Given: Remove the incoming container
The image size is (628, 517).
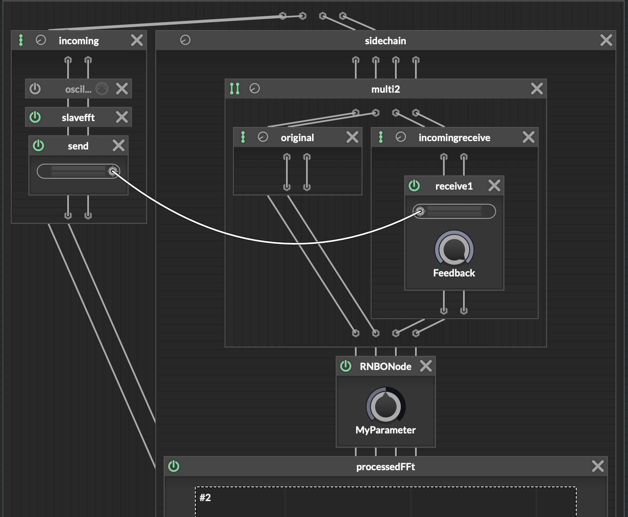Looking at the screenshot, I should coord(137,40).
